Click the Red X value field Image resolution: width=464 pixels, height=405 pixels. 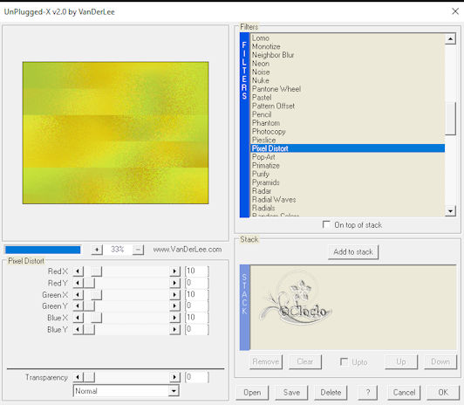[x=197, y=271]
